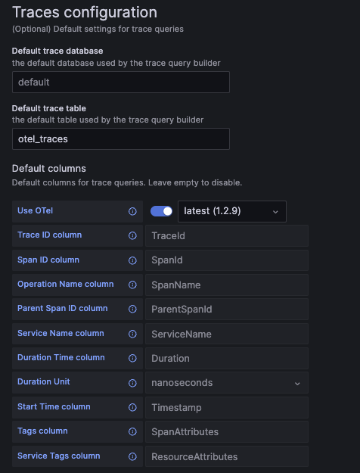The height and width of the screenshot is (473, 360).
Task: Click the Duration Time column info icon
Action: click(x=132, y=358)
